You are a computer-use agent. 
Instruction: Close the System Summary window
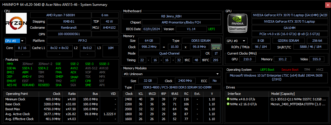(x=328, y=5)
